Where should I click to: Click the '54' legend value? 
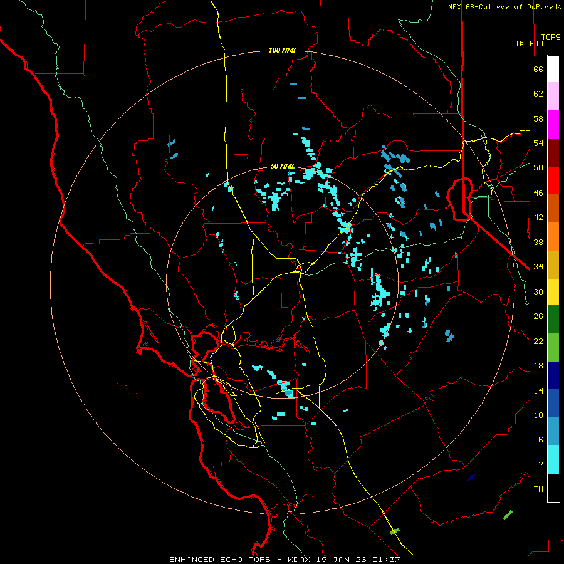click(538, 143)
